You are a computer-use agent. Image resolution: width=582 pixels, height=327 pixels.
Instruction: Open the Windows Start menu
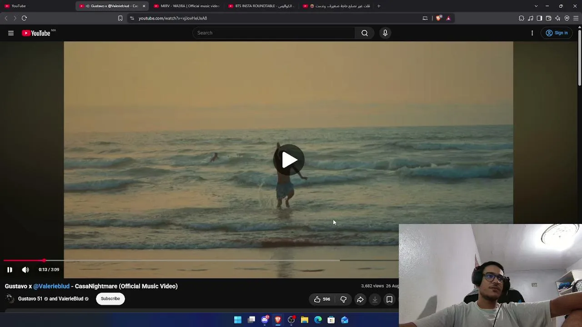coord(238,320)
